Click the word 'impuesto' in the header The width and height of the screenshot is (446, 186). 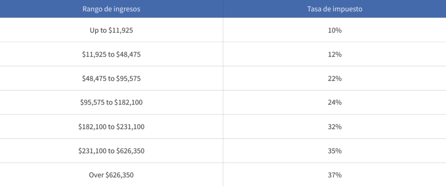347,9
